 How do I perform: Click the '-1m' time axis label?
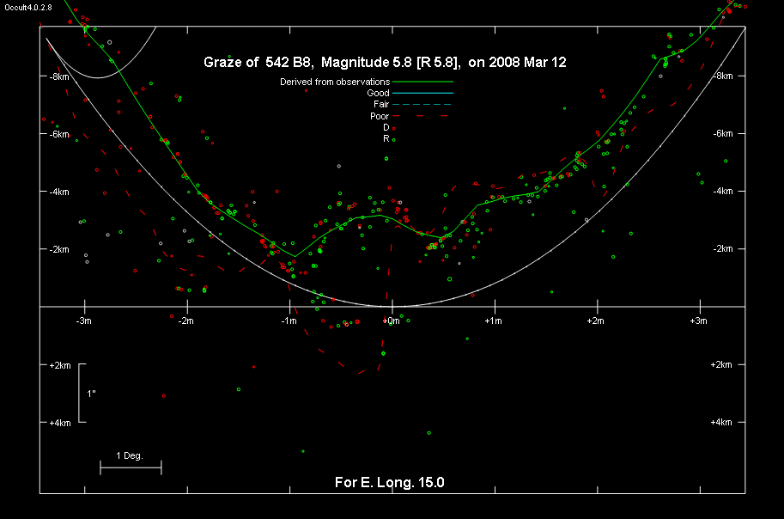289,321
